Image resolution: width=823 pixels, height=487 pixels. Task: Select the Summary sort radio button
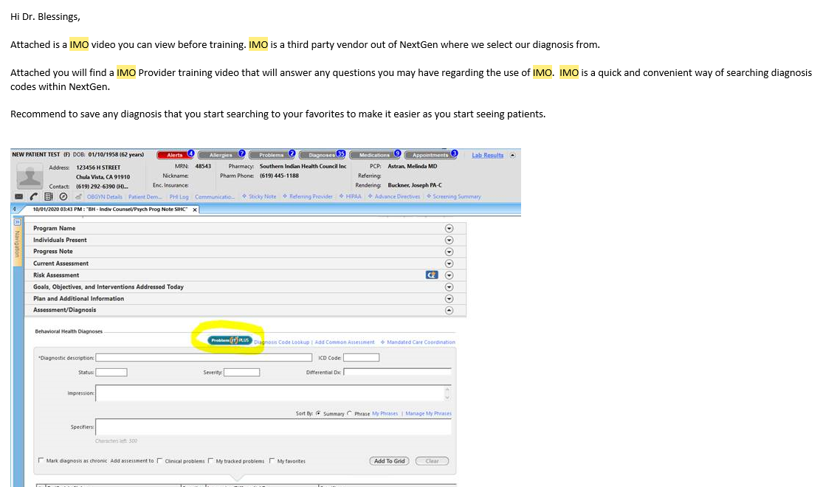point(318,413)
